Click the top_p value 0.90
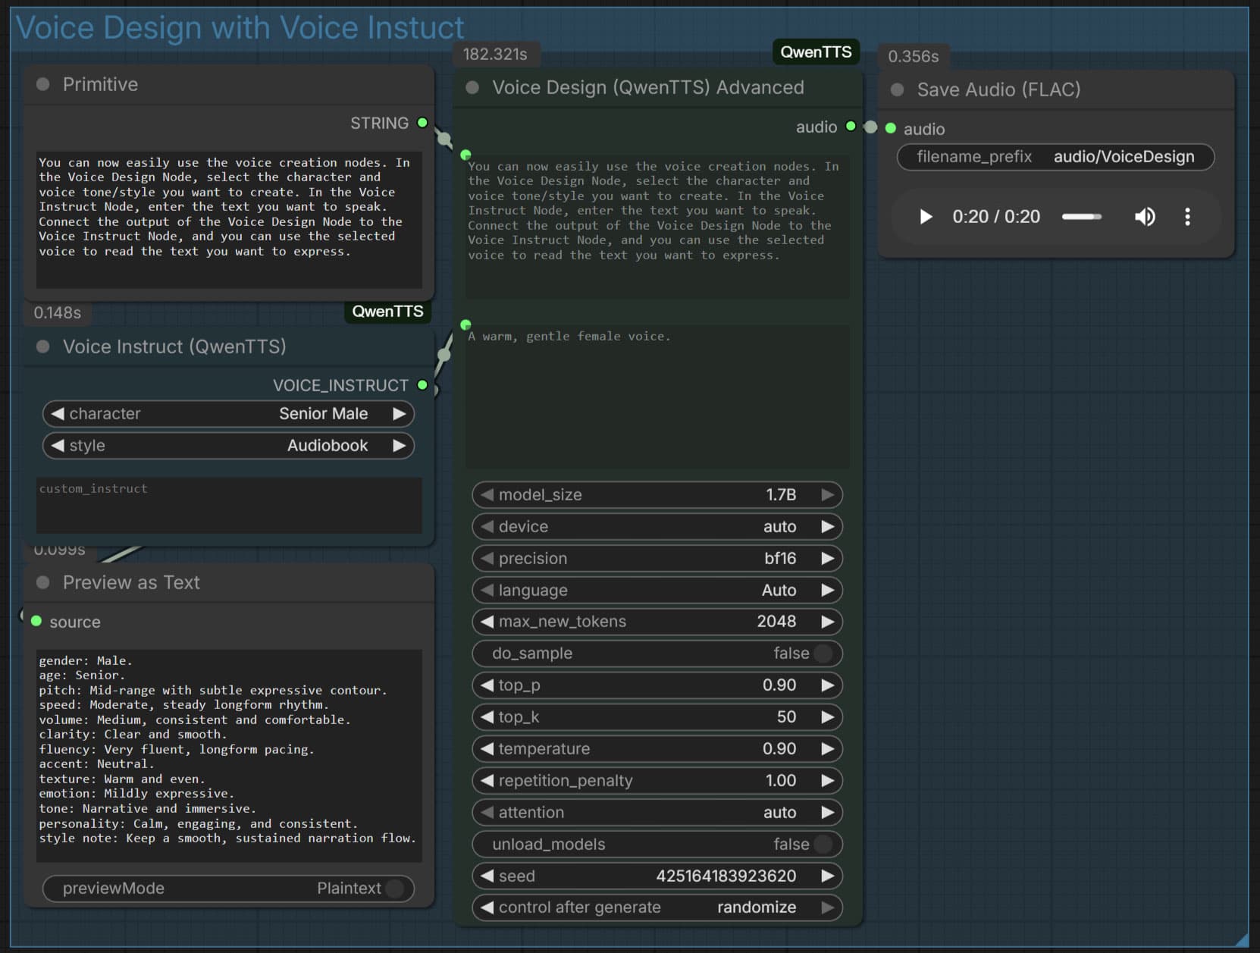The image size is (1260, 953). (x=779, y=685)
